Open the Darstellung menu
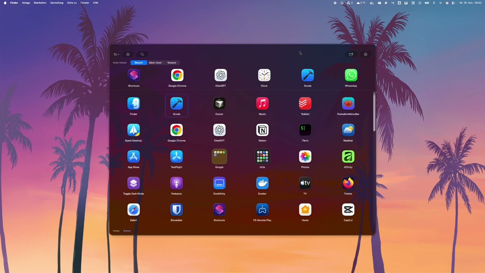Image resolution: width=485 pixels, height=273 pixels. [57, 3]
